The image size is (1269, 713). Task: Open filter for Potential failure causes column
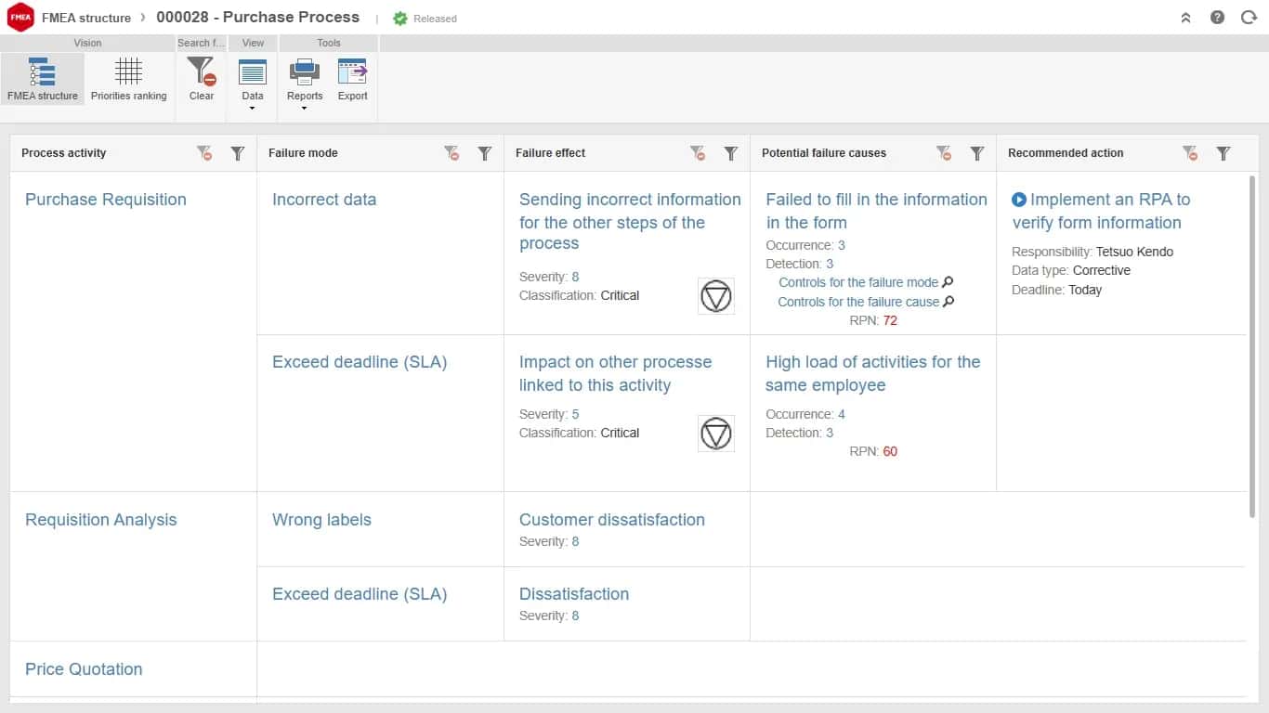[x=977, y=153]
